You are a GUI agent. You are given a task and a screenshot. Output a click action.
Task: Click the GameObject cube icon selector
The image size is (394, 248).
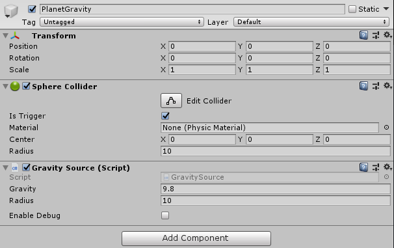click(11, 11)
